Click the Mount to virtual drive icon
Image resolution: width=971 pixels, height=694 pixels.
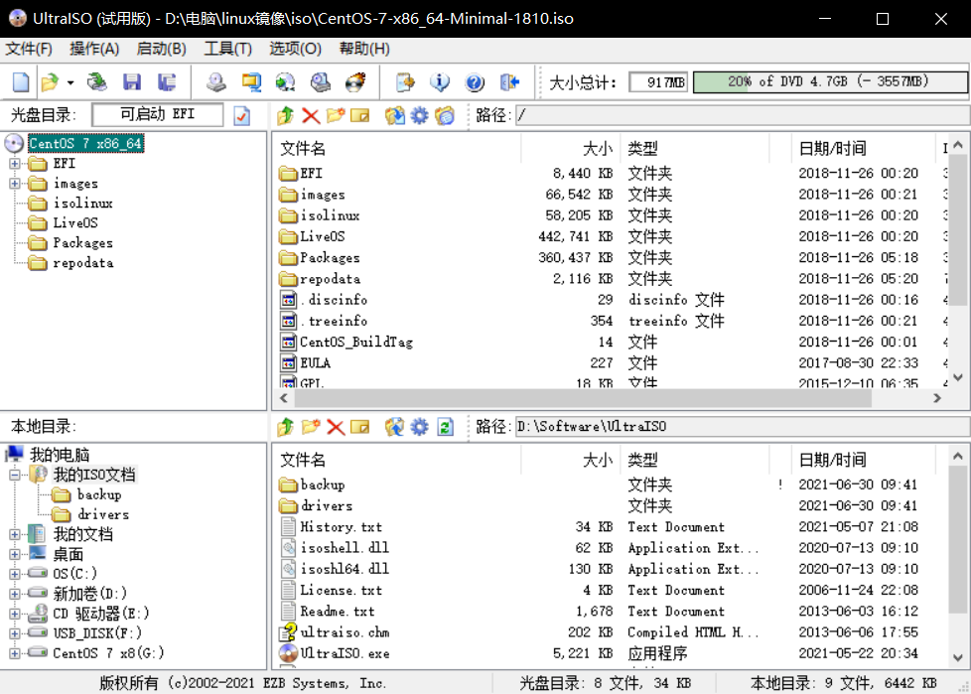pos(320,81)
